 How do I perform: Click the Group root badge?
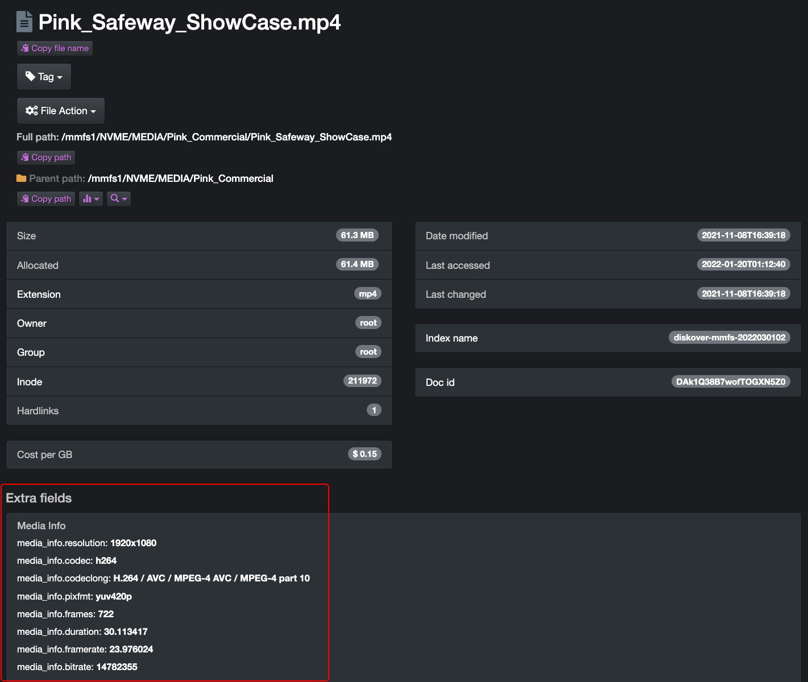coord(368,352)
